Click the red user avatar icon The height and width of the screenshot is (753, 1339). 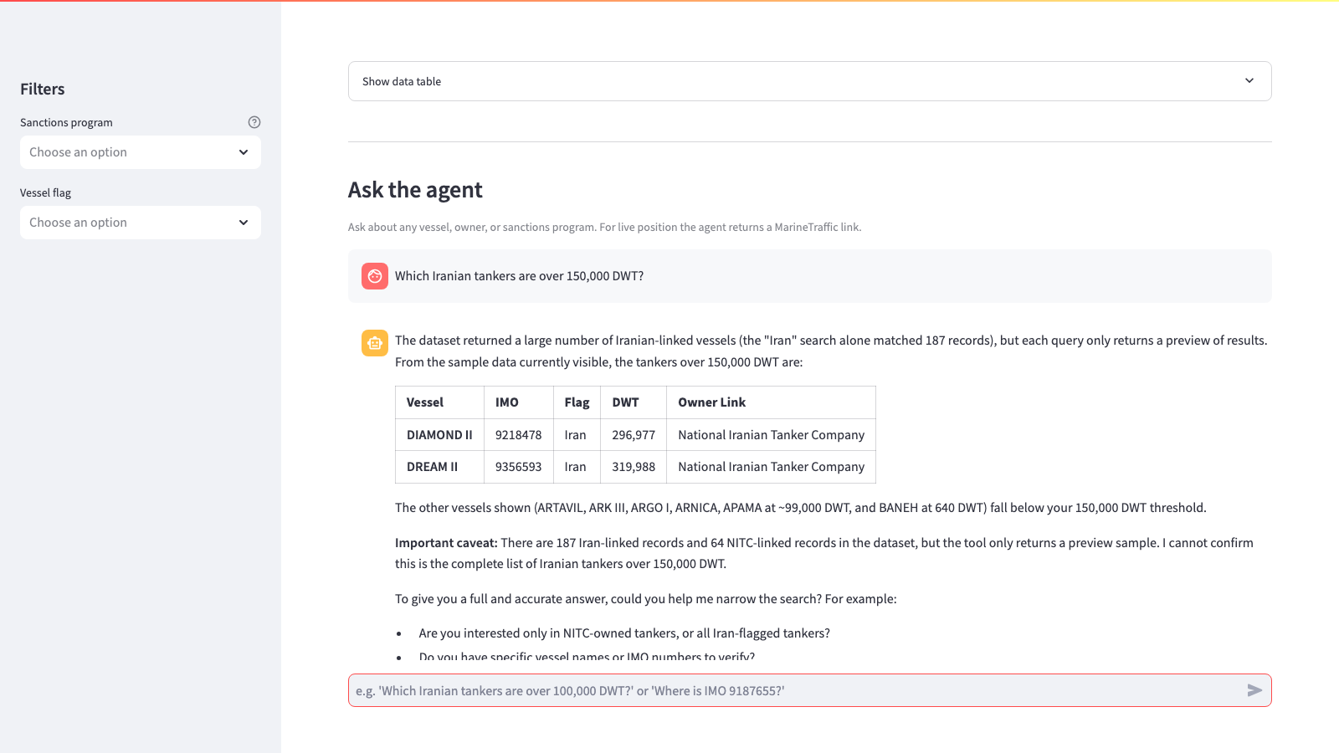375,276
